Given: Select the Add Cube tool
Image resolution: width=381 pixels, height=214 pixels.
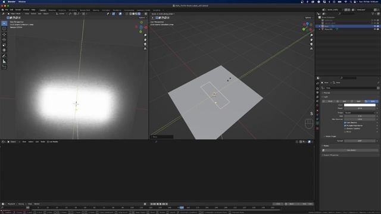Looking at the screenshot, I should [x=4, y=67].
